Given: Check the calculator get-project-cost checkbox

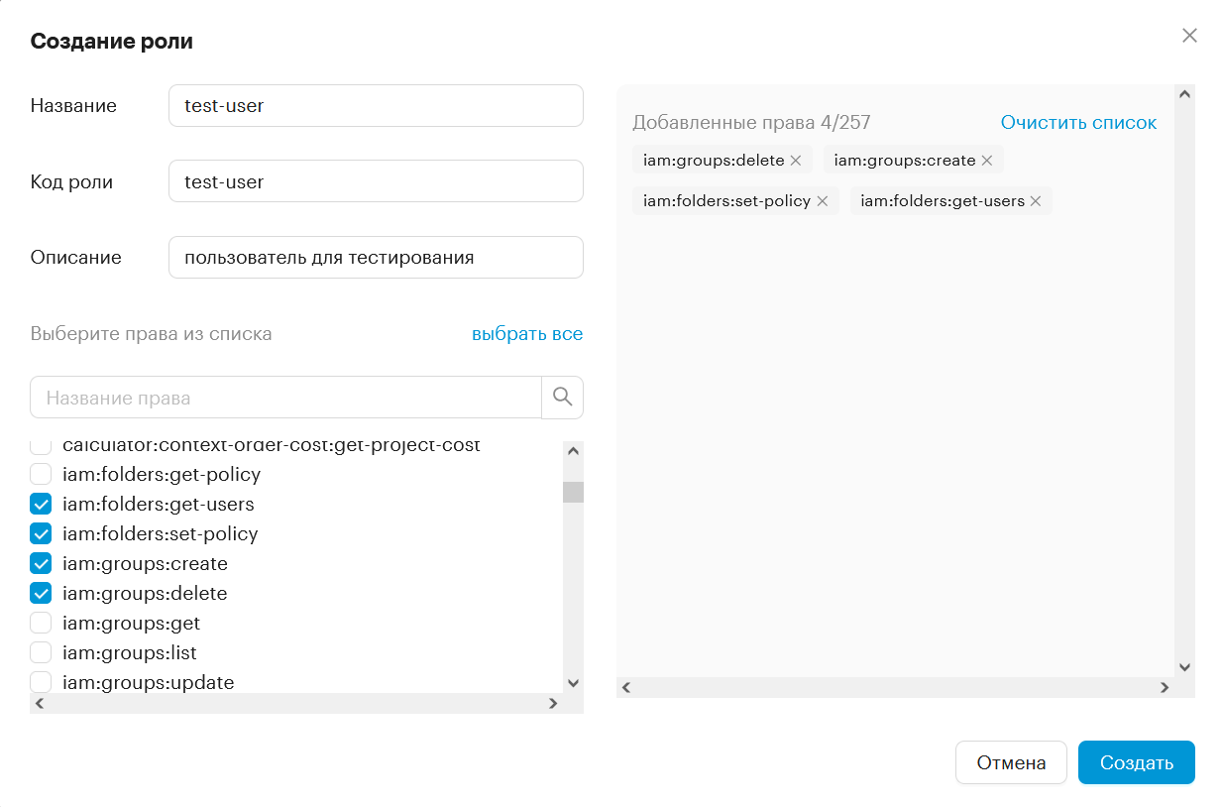Looking at the screenshot, I should pos(41,446).
